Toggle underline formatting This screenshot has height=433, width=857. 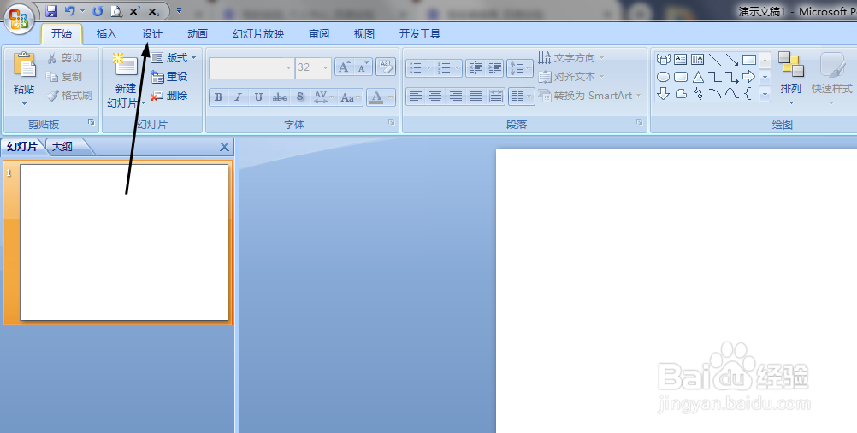point(258,97)
